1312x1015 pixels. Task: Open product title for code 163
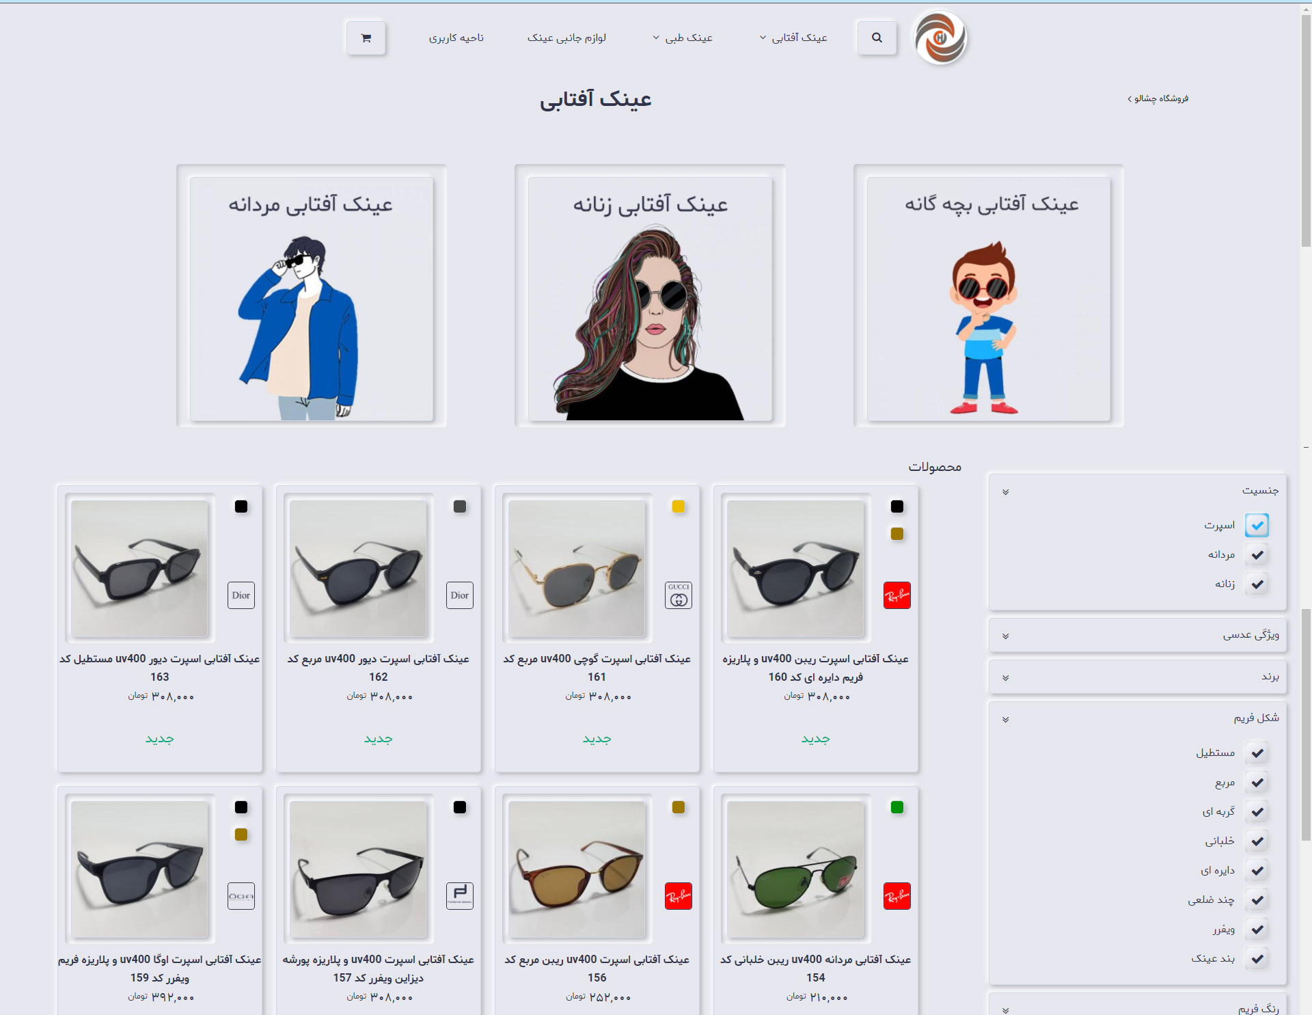(159, 668)
